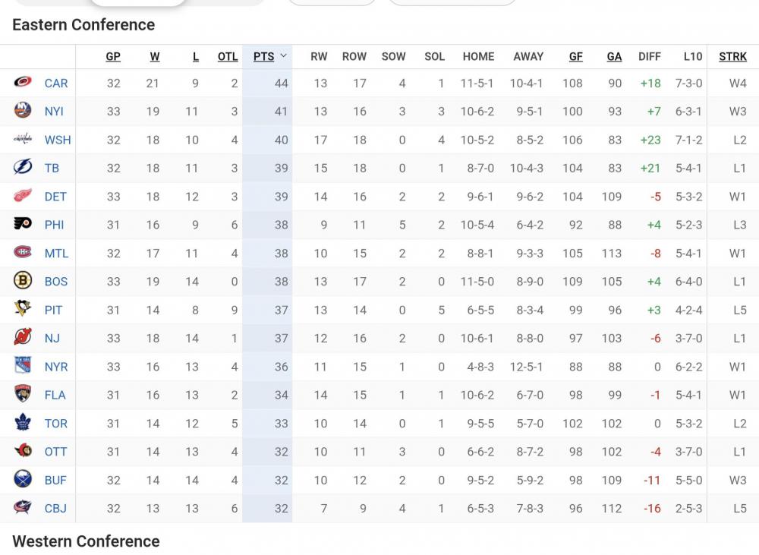Click the New York Islanders logo
Image resolution: width=759 pixels, height=555 pixels.
tap(23, 111)
